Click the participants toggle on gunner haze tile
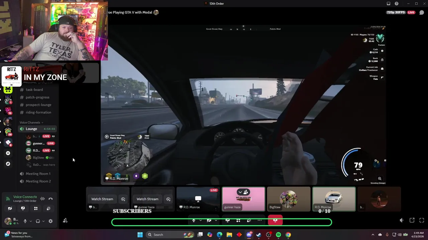 click(243, 192)
